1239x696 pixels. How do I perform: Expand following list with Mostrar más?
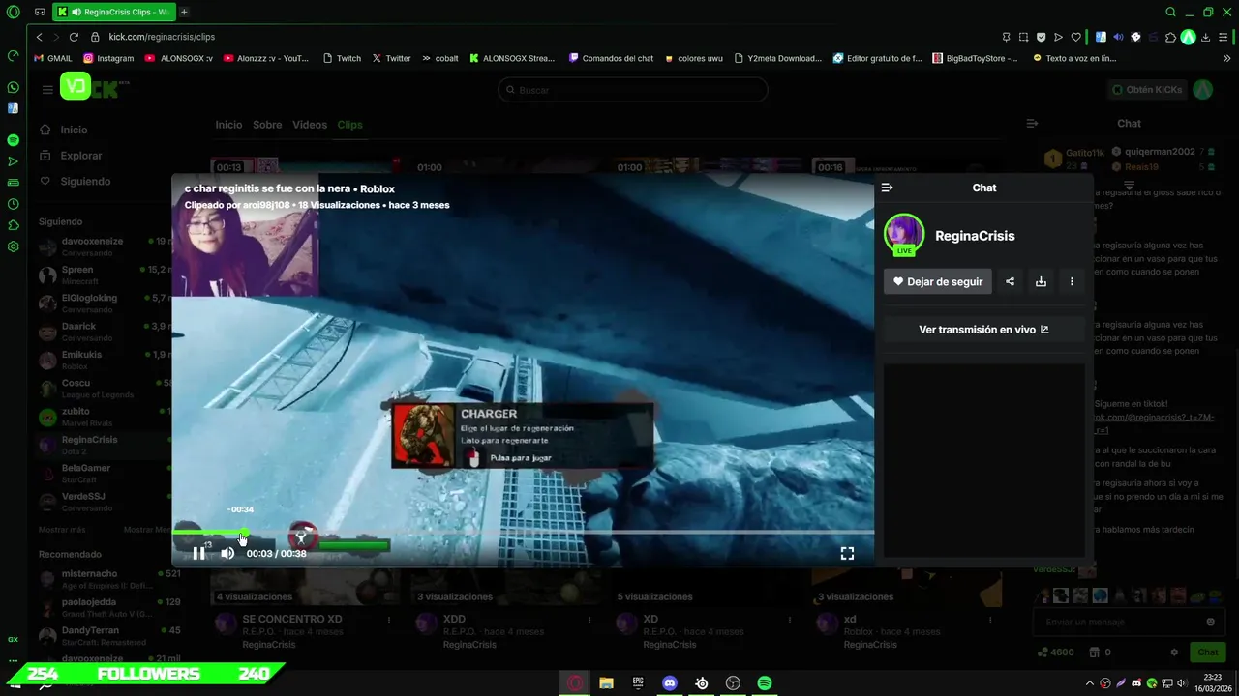pyautogui.click(x=62, y=530)
